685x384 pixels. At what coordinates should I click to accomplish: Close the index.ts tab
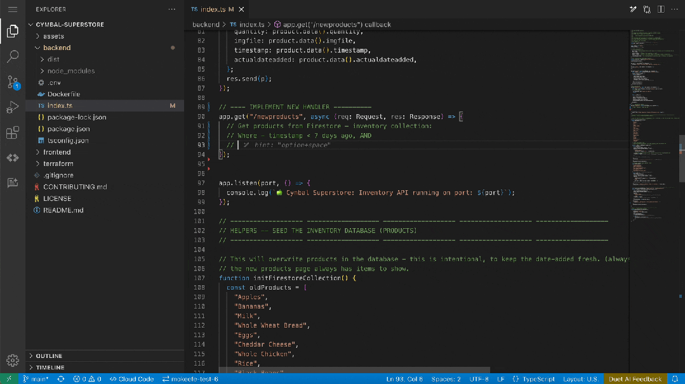(241, 9)
